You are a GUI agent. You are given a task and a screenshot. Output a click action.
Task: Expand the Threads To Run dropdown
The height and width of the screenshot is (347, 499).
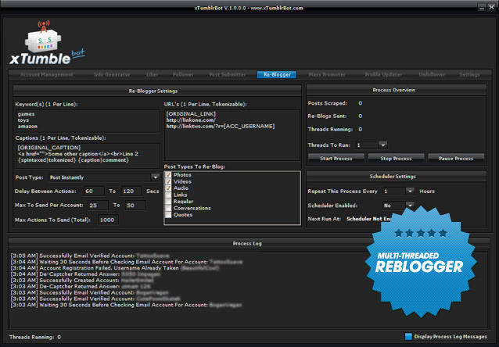click(x=382, y=145)
